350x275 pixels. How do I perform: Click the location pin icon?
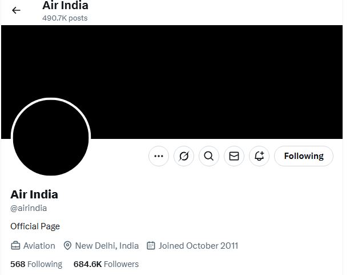pyautogui.click(x=67, y=246)
